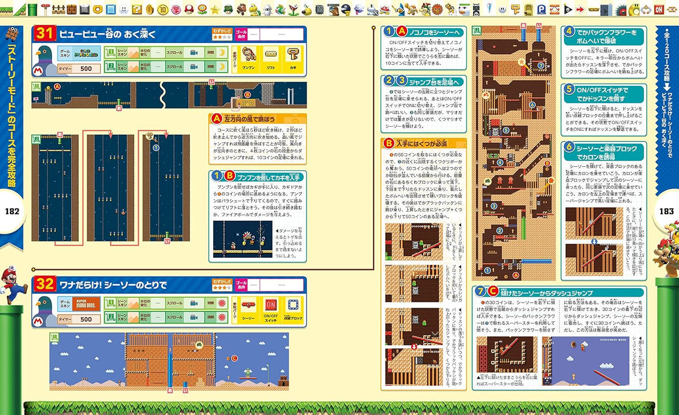
Task: Click the donut block icon in top strip
Action: click(x=97, y=10)
